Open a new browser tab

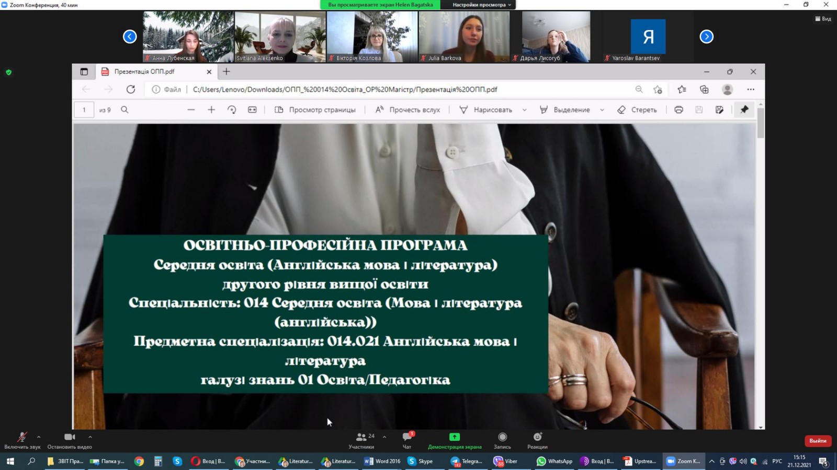click(227, 72)
